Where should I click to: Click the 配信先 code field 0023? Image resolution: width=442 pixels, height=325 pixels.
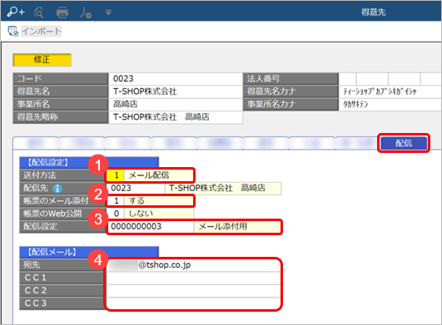click(x=136, y=188)
